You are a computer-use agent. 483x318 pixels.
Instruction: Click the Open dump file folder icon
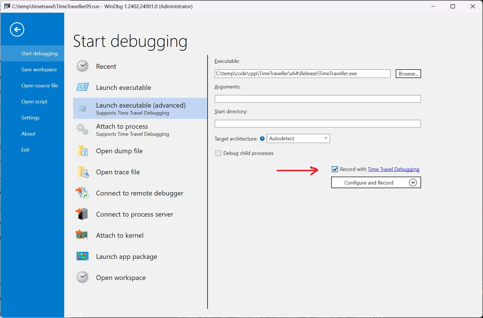point(83,151)
